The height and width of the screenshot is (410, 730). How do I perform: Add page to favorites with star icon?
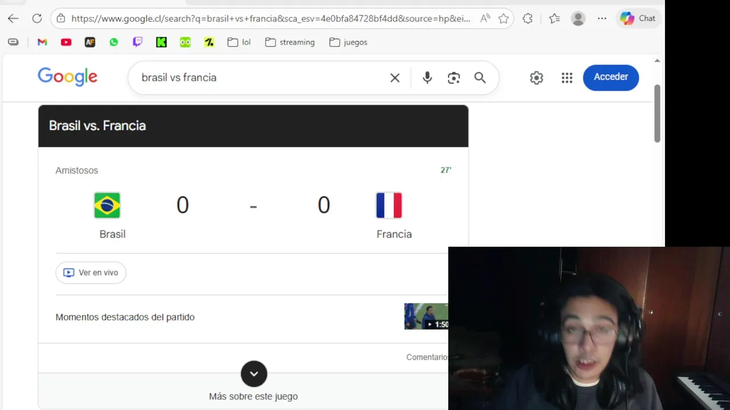(504, 18)
